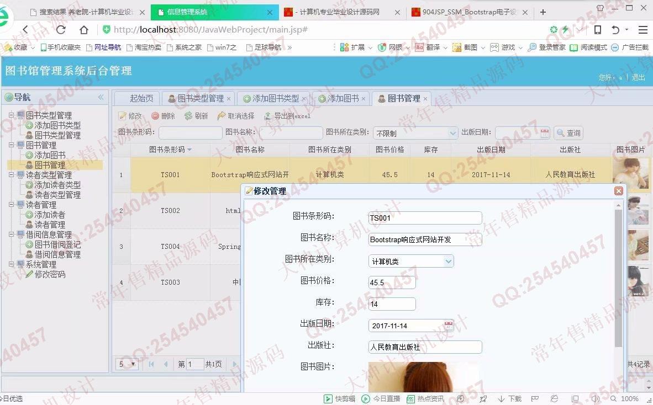Close the 图书管理 panel tab

tap(425, 99)
